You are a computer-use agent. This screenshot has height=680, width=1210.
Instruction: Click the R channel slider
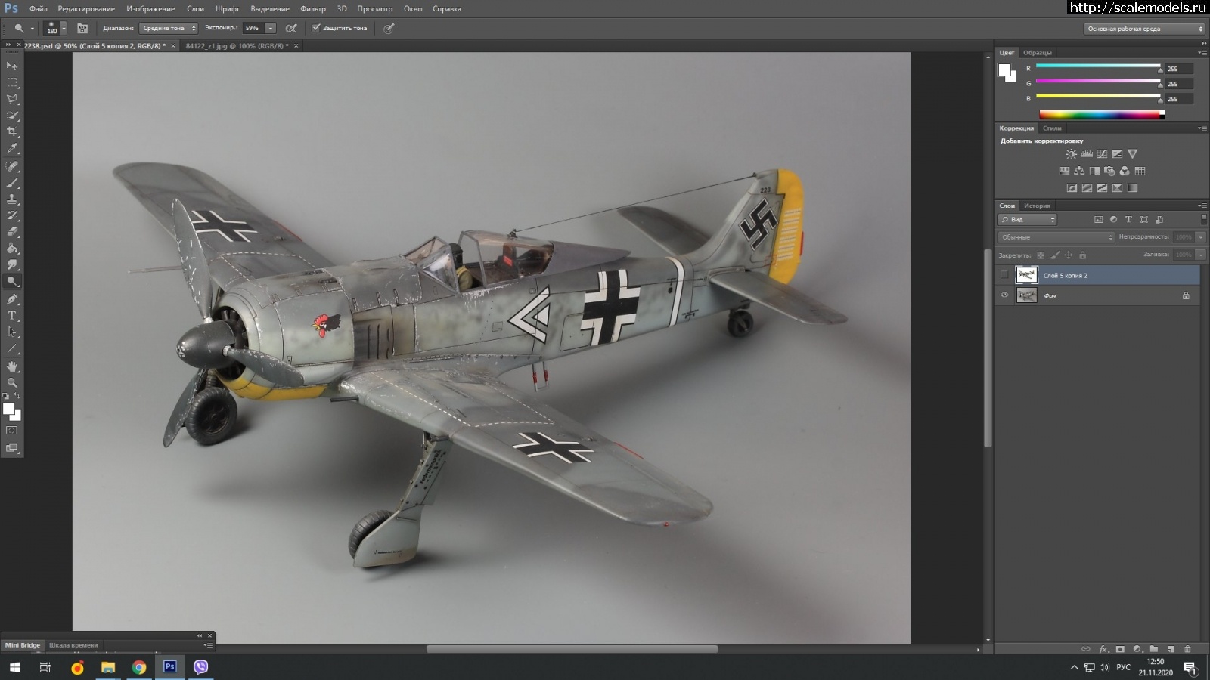pos(1098,66)
